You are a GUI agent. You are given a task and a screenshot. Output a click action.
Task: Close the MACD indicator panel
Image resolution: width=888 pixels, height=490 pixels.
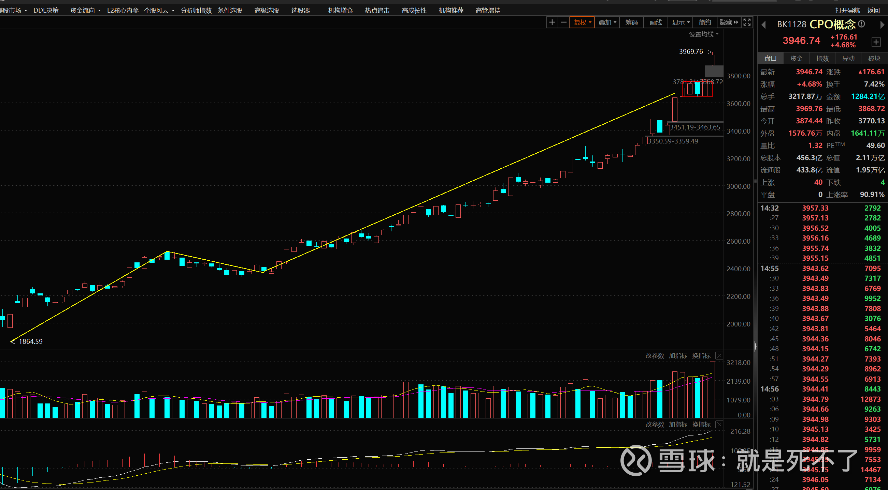(x=719, y=424)
